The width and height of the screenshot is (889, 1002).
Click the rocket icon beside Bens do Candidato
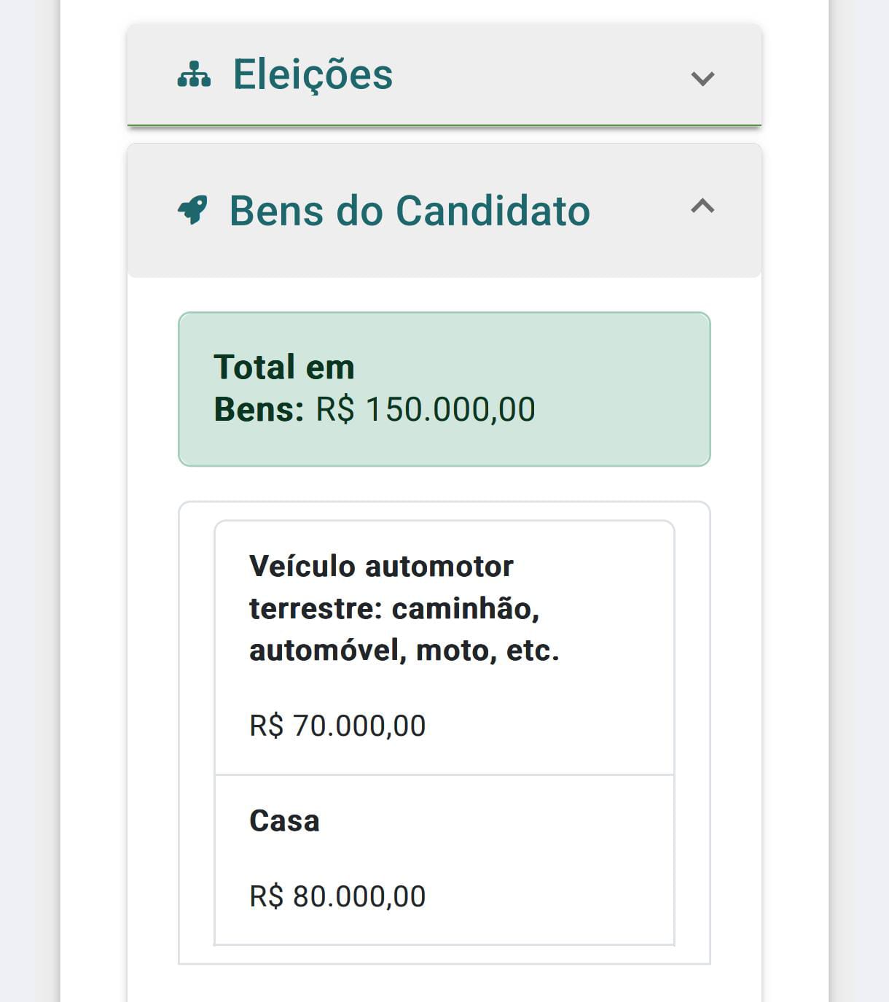[x=192, y=210]
